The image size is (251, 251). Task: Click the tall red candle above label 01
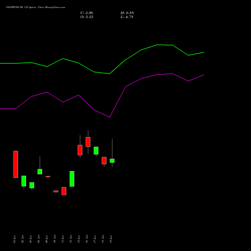(x=16, y=164)
